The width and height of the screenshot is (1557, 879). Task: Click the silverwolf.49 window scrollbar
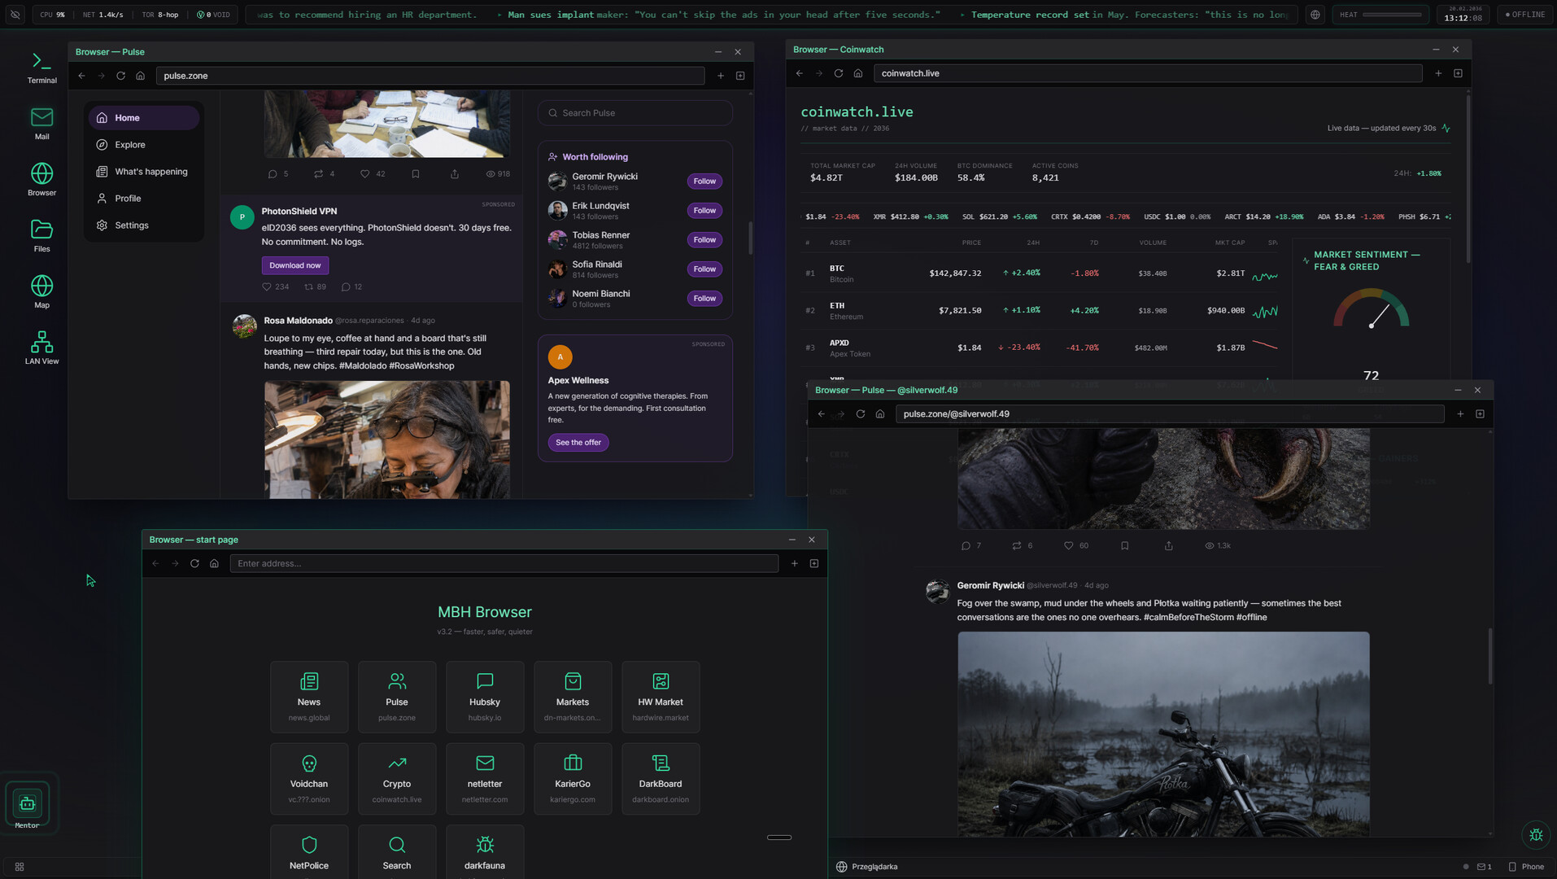[x=1489, y=656]
